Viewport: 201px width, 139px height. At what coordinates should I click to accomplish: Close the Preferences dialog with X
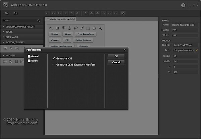(x=125, y=50)
